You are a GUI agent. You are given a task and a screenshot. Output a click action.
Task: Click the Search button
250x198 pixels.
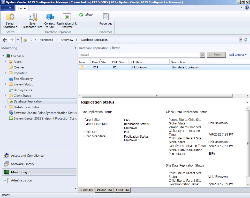pos(216,54)
